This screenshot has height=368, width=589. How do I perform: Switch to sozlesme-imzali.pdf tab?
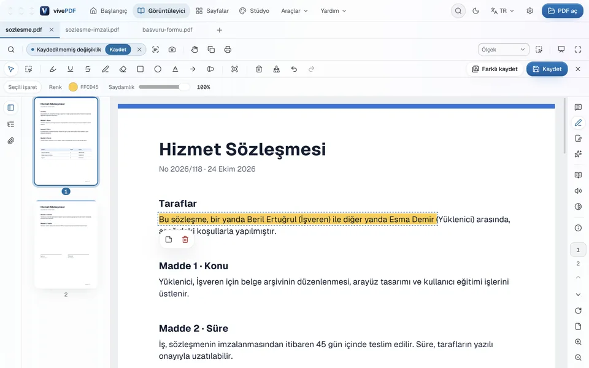92,29
